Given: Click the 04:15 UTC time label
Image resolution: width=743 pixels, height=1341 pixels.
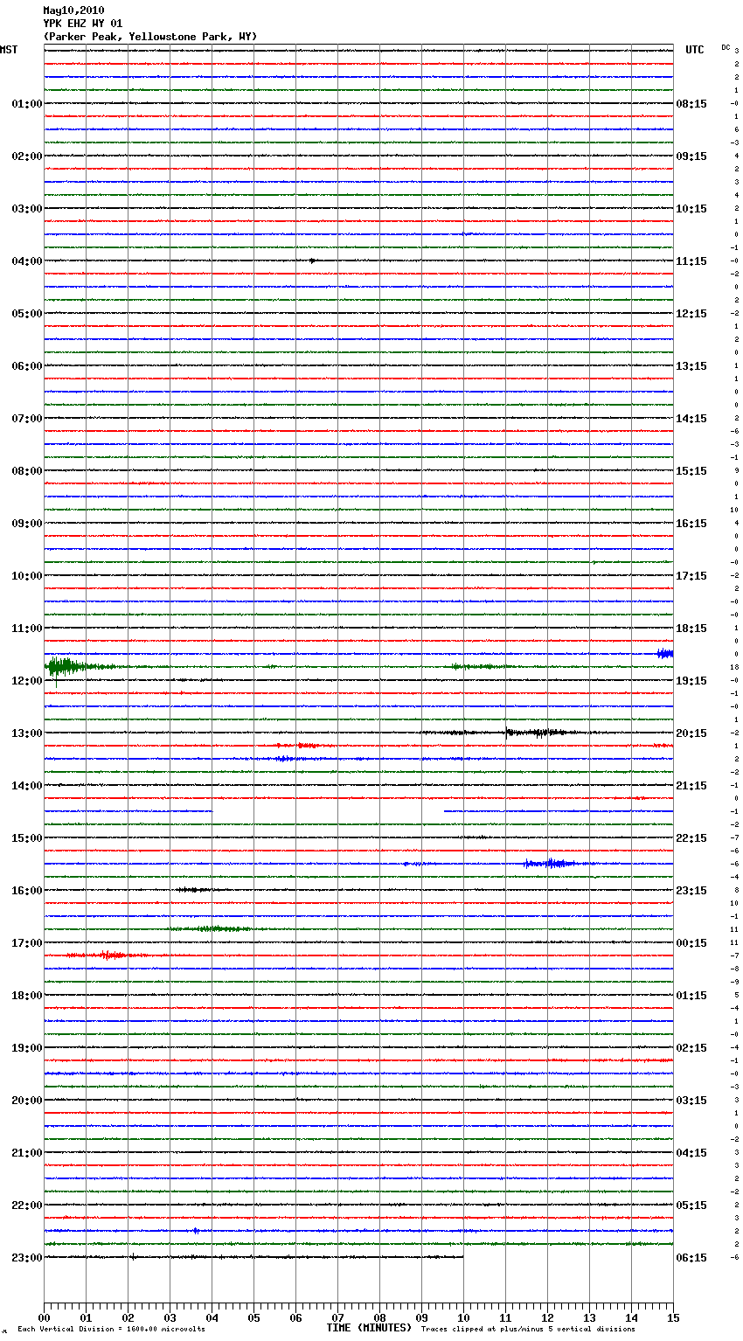Looking at the screenshot, I should click(x=691, y=1153).
